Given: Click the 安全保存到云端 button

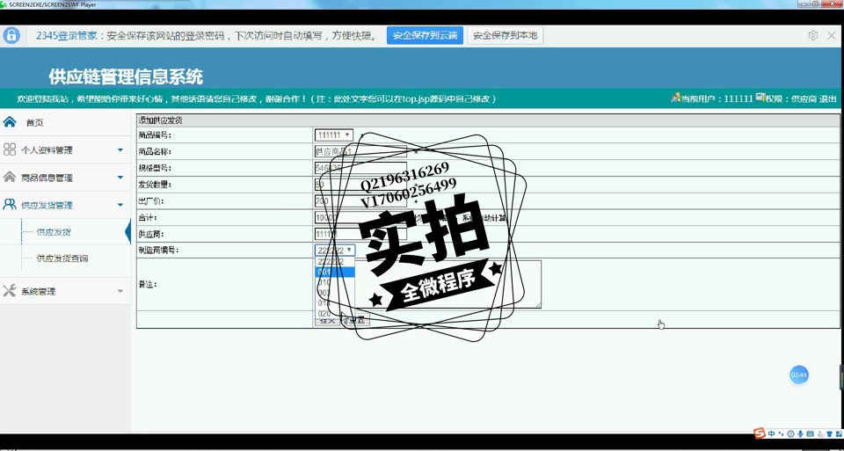Looking at the screenshot, I should tap(425, 35).
